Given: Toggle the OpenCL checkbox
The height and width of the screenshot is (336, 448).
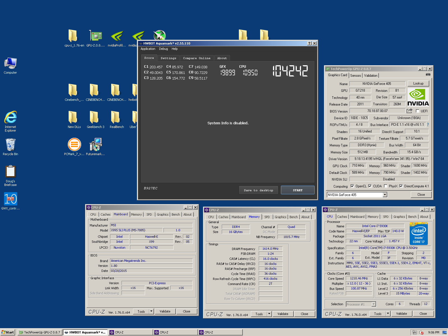Looking at the screenshot, I should [352, 186].
